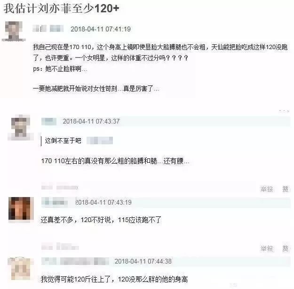Click avatar of the 07:43:19 reply author

(21, 208)
